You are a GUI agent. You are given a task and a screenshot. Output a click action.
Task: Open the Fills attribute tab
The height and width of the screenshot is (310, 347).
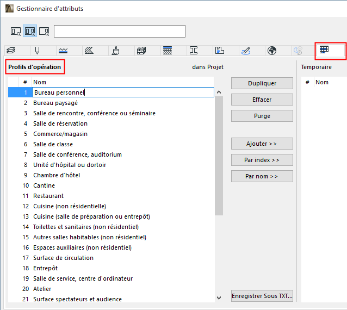(95, 51)
